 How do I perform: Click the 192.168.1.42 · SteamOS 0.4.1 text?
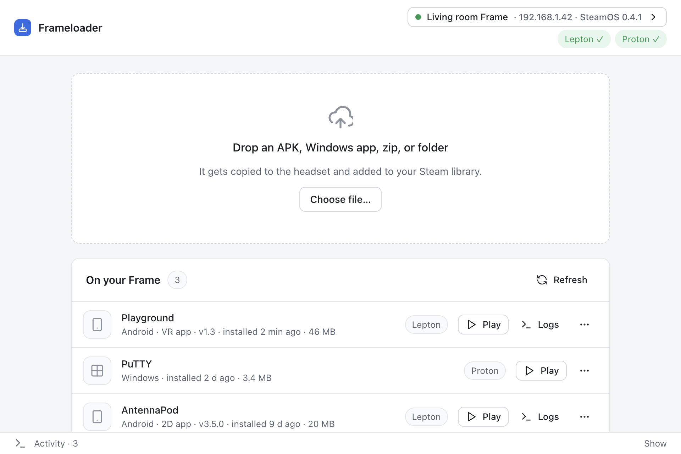(580, 17)
